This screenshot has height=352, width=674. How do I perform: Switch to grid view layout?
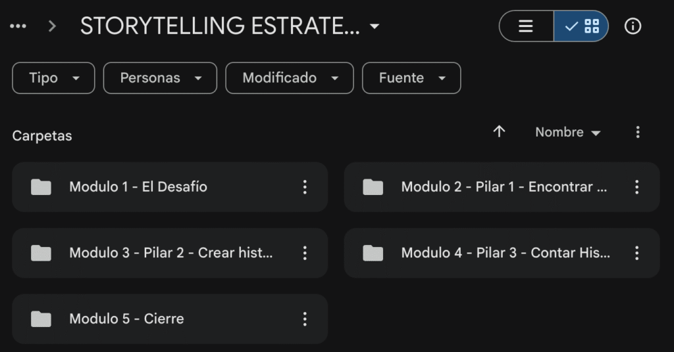point(582,26)
